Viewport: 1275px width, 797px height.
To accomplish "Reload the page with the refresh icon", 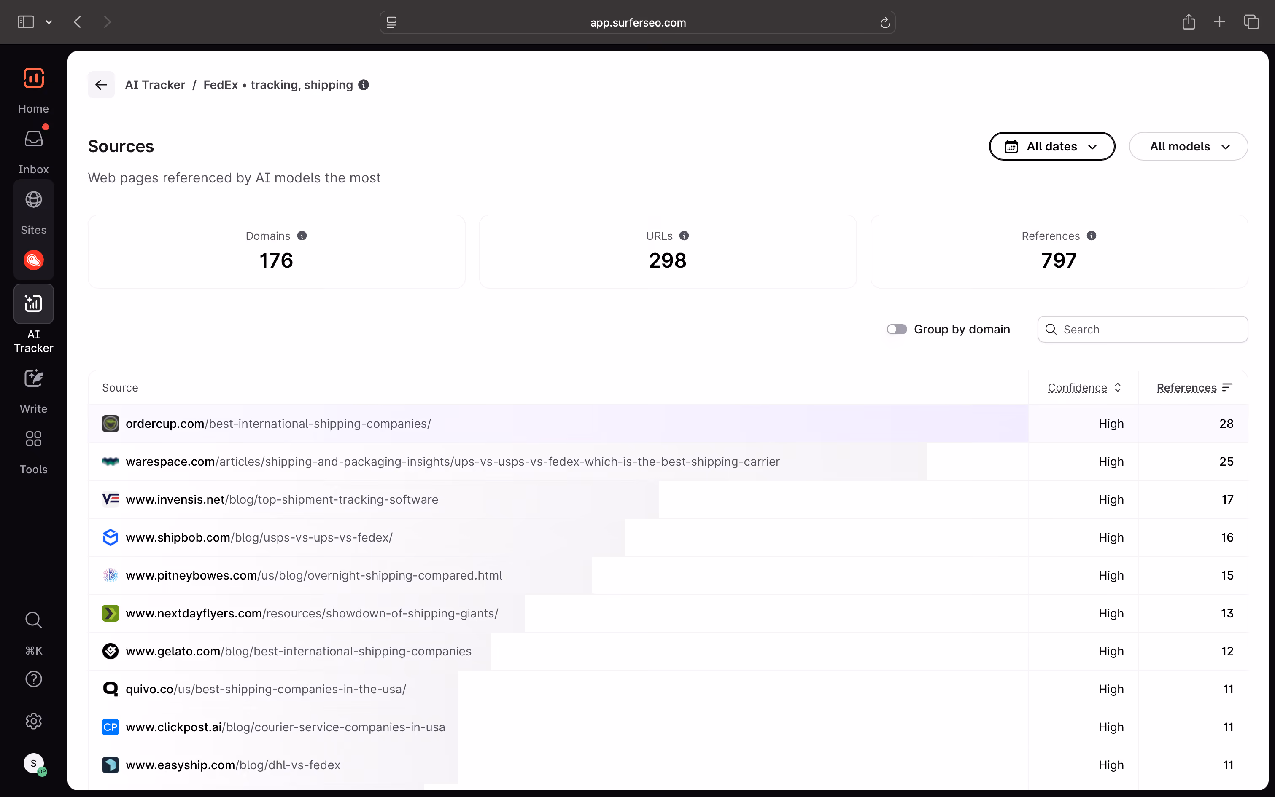I will (884, 23).
